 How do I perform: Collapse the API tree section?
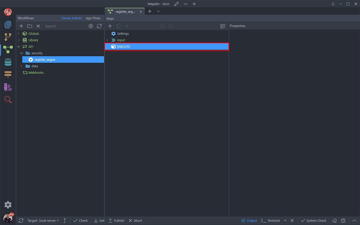18,46
